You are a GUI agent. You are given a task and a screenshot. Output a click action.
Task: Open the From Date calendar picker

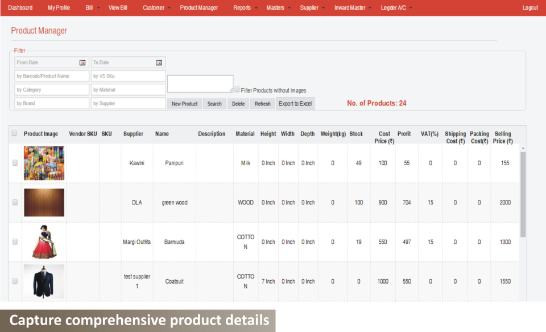(x=82, y=62)
